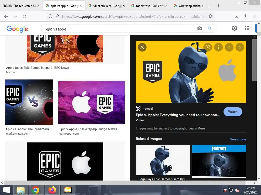The height and width of the screenshot is (195, 261).
Task: Show the previous image in preview
Action: (229, 47)
